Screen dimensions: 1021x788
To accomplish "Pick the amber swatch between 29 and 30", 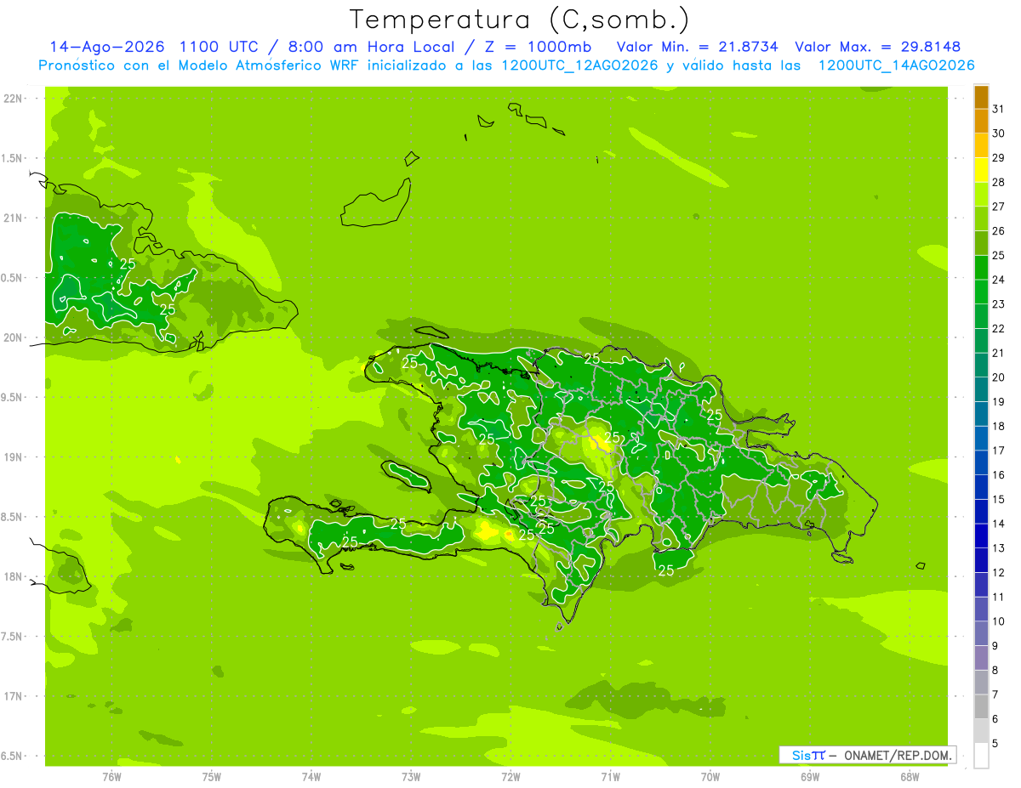I will tap(981, 145).
